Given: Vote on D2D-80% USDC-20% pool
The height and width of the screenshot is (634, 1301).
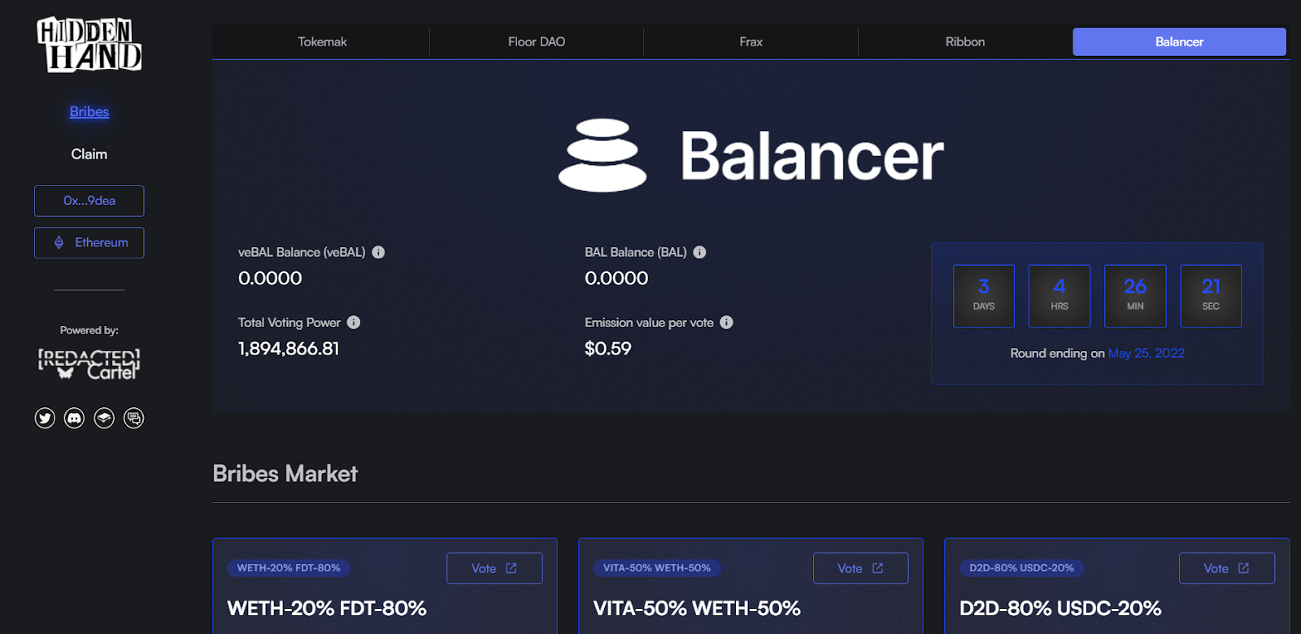Looking at the screenshot, I should [1227, 568].
